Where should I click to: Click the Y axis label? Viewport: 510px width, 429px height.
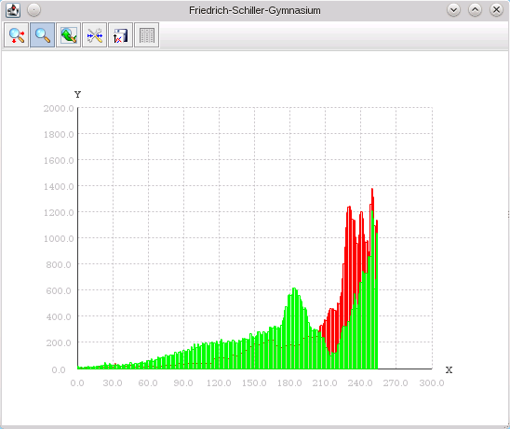(77, 95)
